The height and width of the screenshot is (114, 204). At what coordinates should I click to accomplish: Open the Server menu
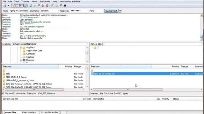coord(34,2)
